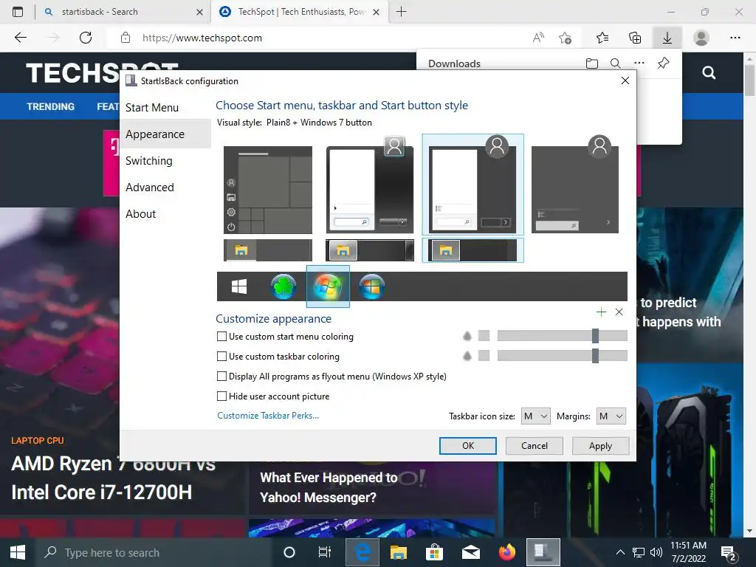This screenshot has height=567, width=756.
Task: Open the Edge profile avatar
Action: coord(701,38)
